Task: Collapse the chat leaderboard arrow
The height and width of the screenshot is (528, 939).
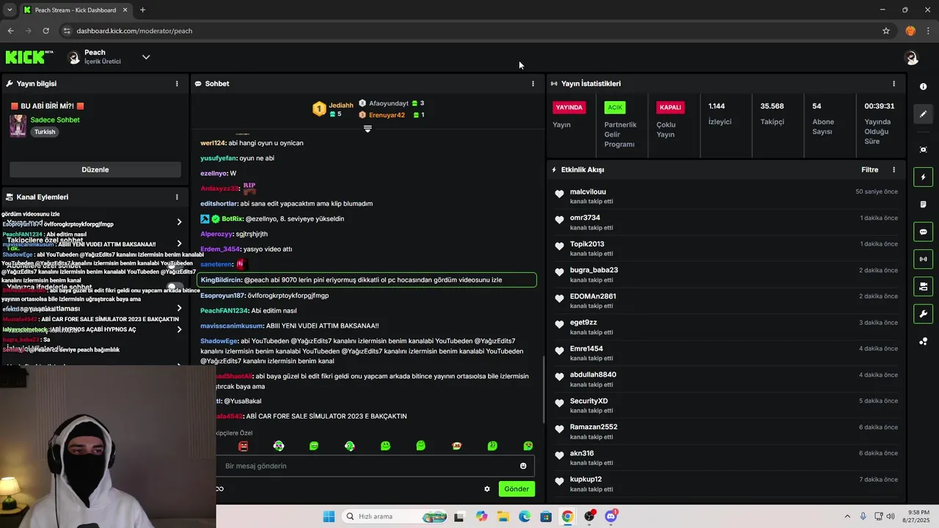Action: click(368, 129)
